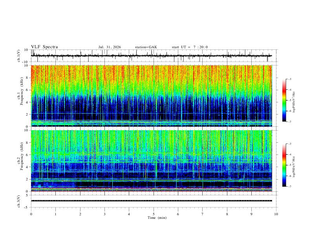Click the ch.1 spectrogram red high-frequency region

pos(151,74)
